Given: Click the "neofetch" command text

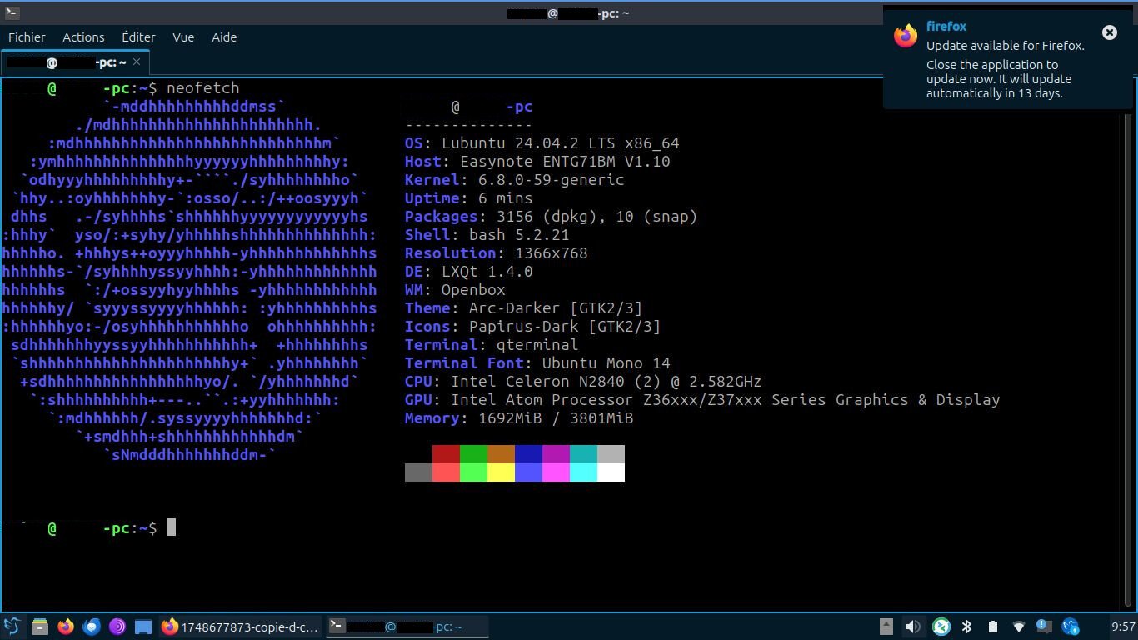Looking at the screenshot, I should 202,88.
